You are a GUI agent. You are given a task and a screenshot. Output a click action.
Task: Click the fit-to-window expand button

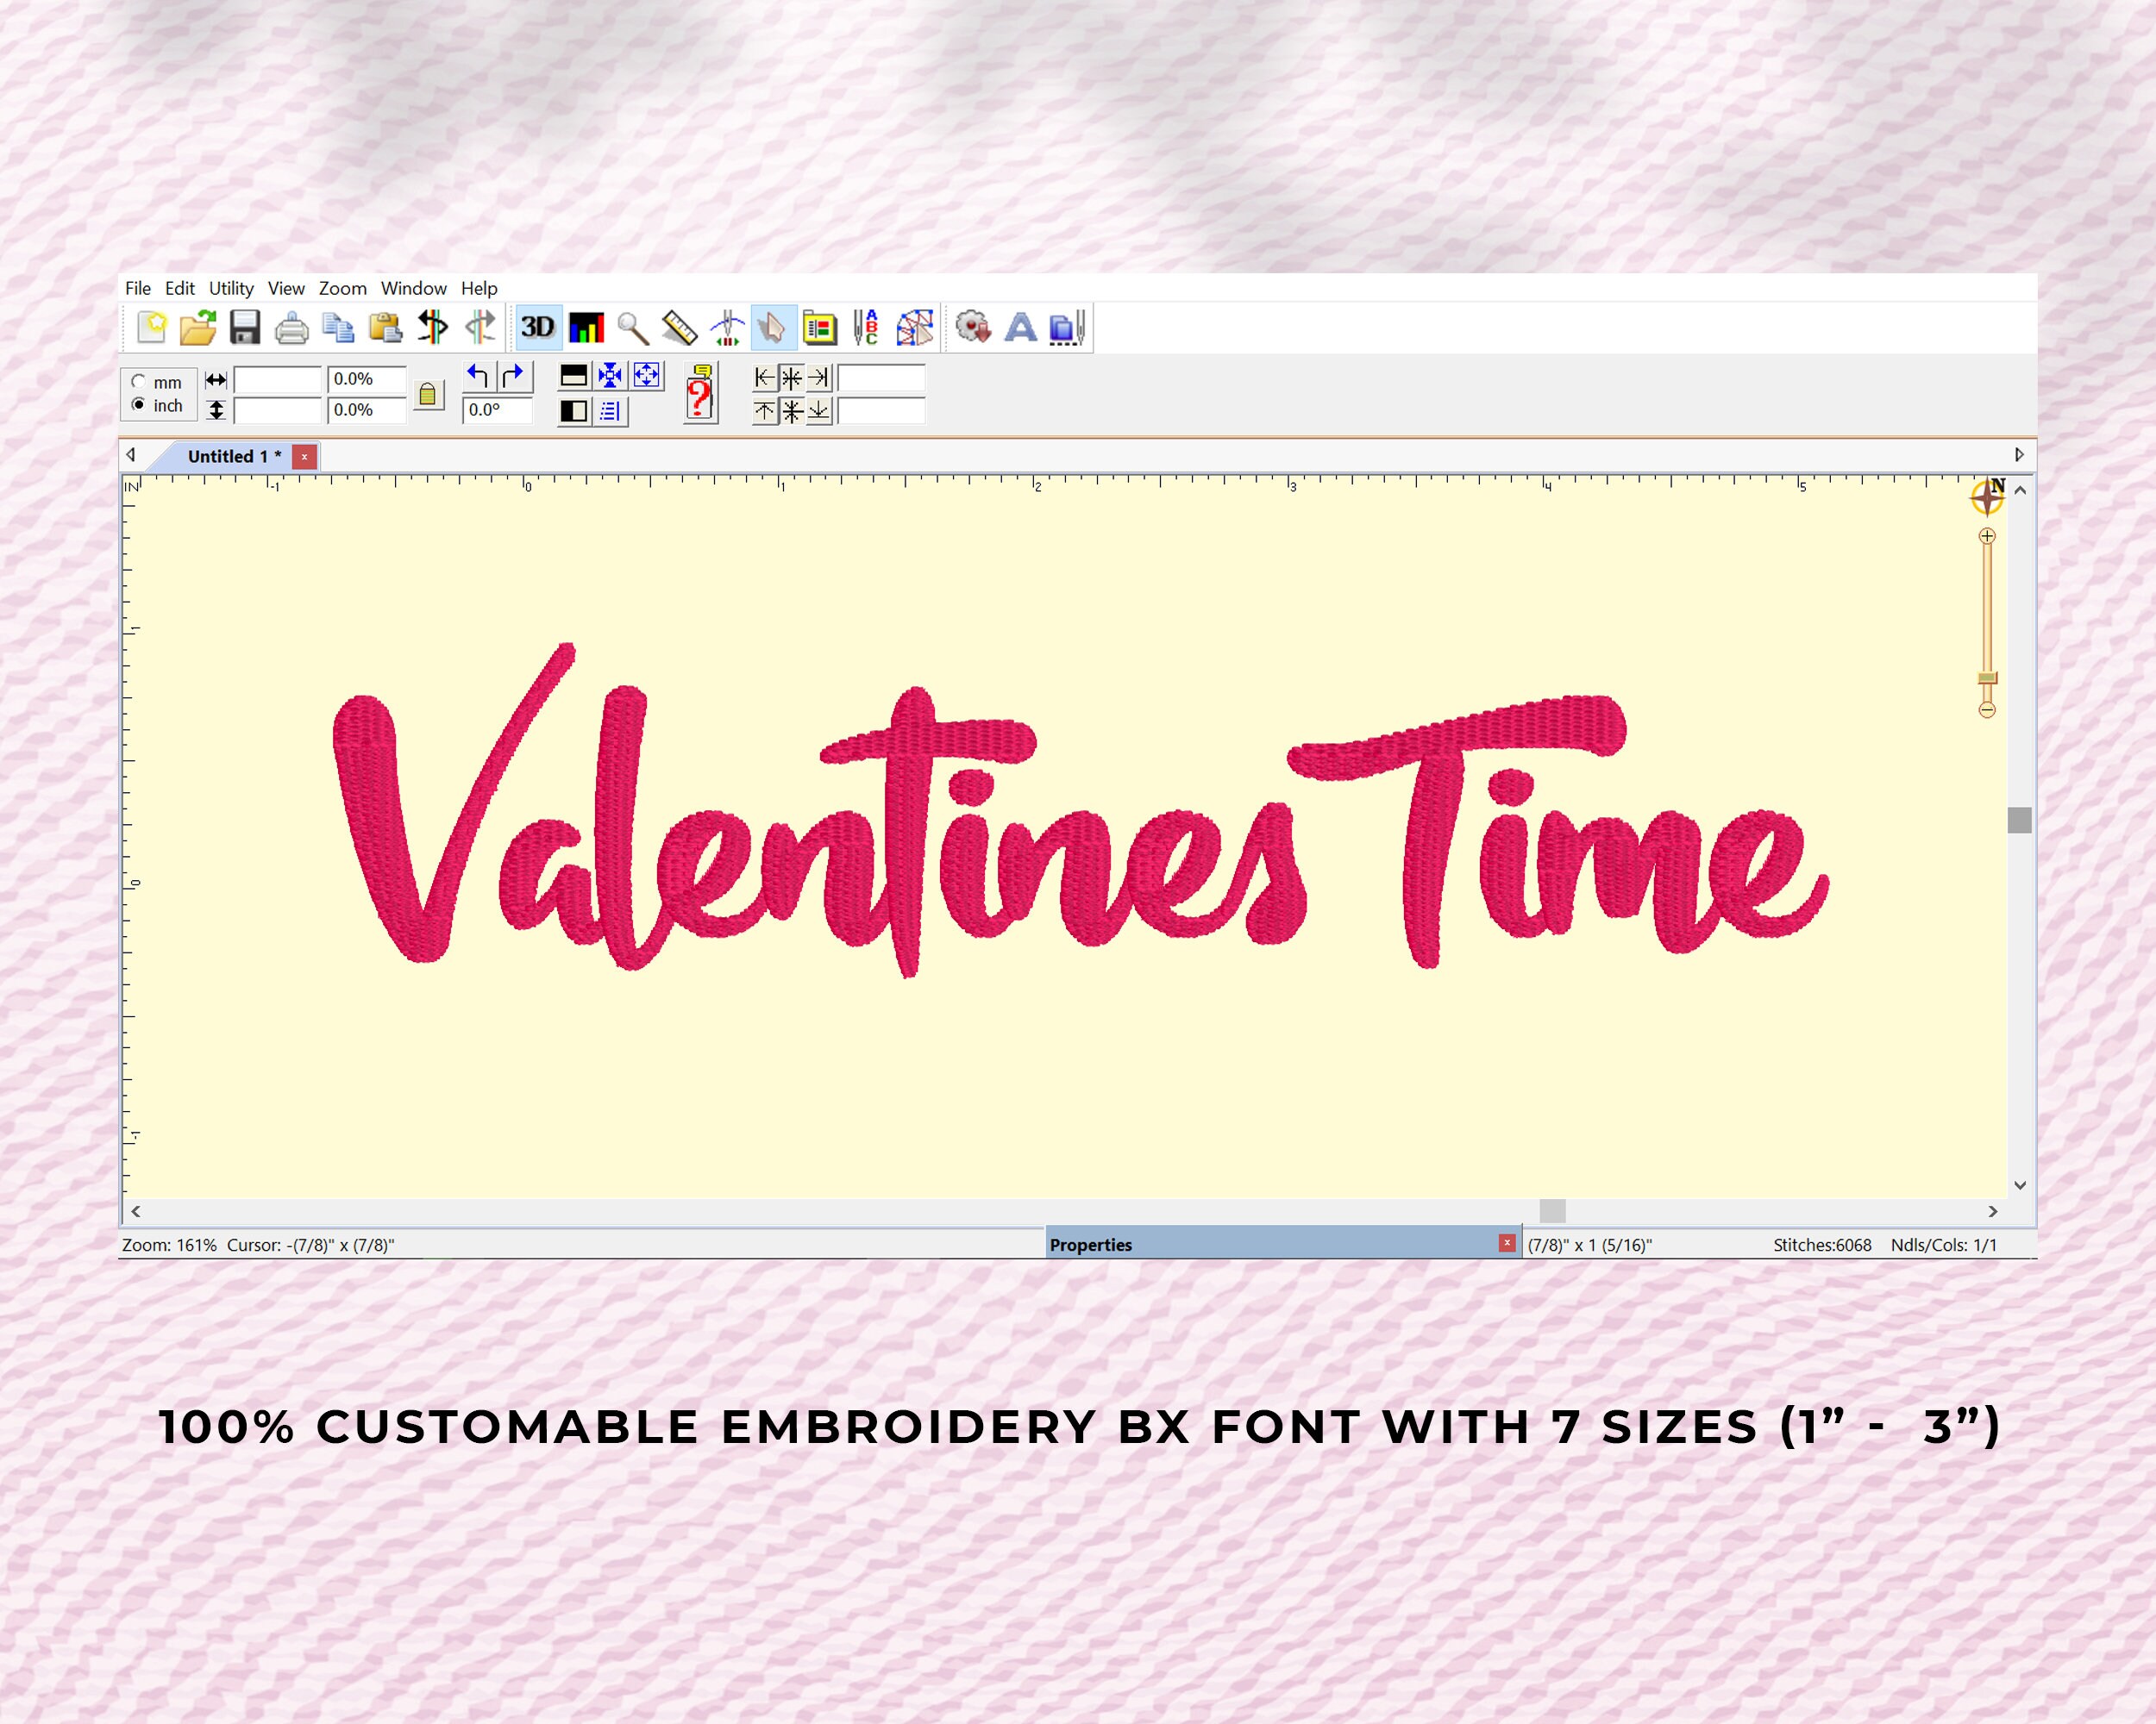point(647,375)
